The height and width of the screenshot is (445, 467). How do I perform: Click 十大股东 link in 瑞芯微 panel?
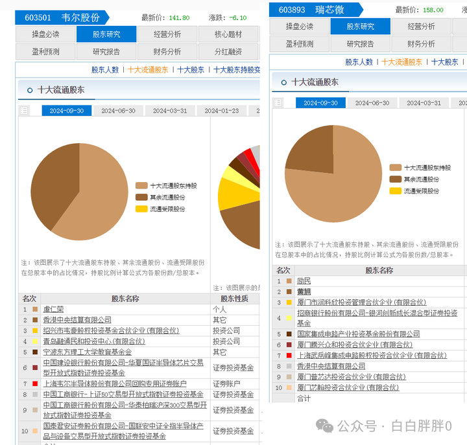445,62
